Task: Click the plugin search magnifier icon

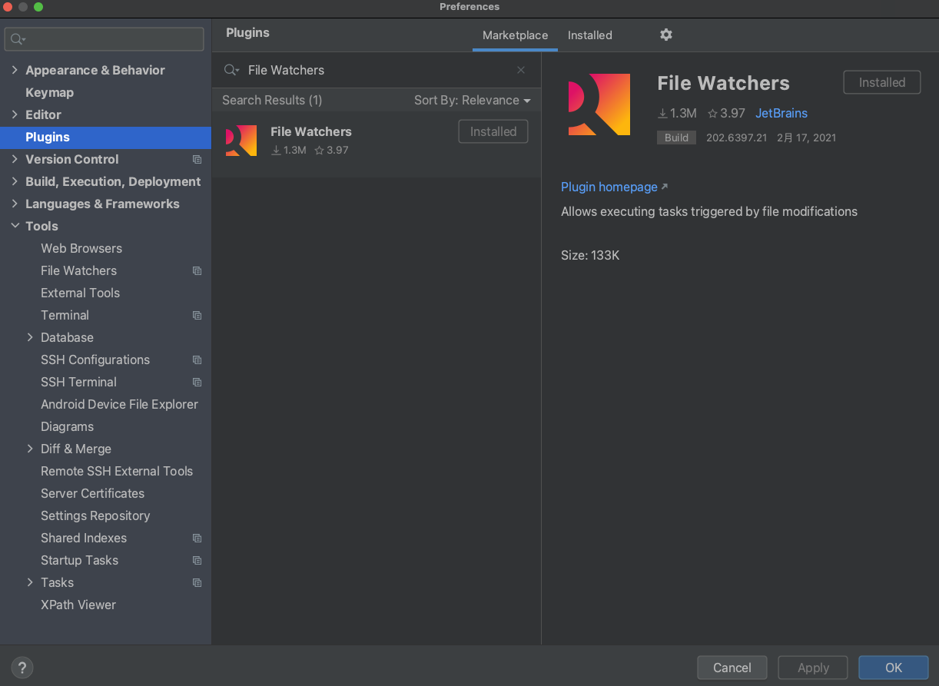Action: (231, 70)
